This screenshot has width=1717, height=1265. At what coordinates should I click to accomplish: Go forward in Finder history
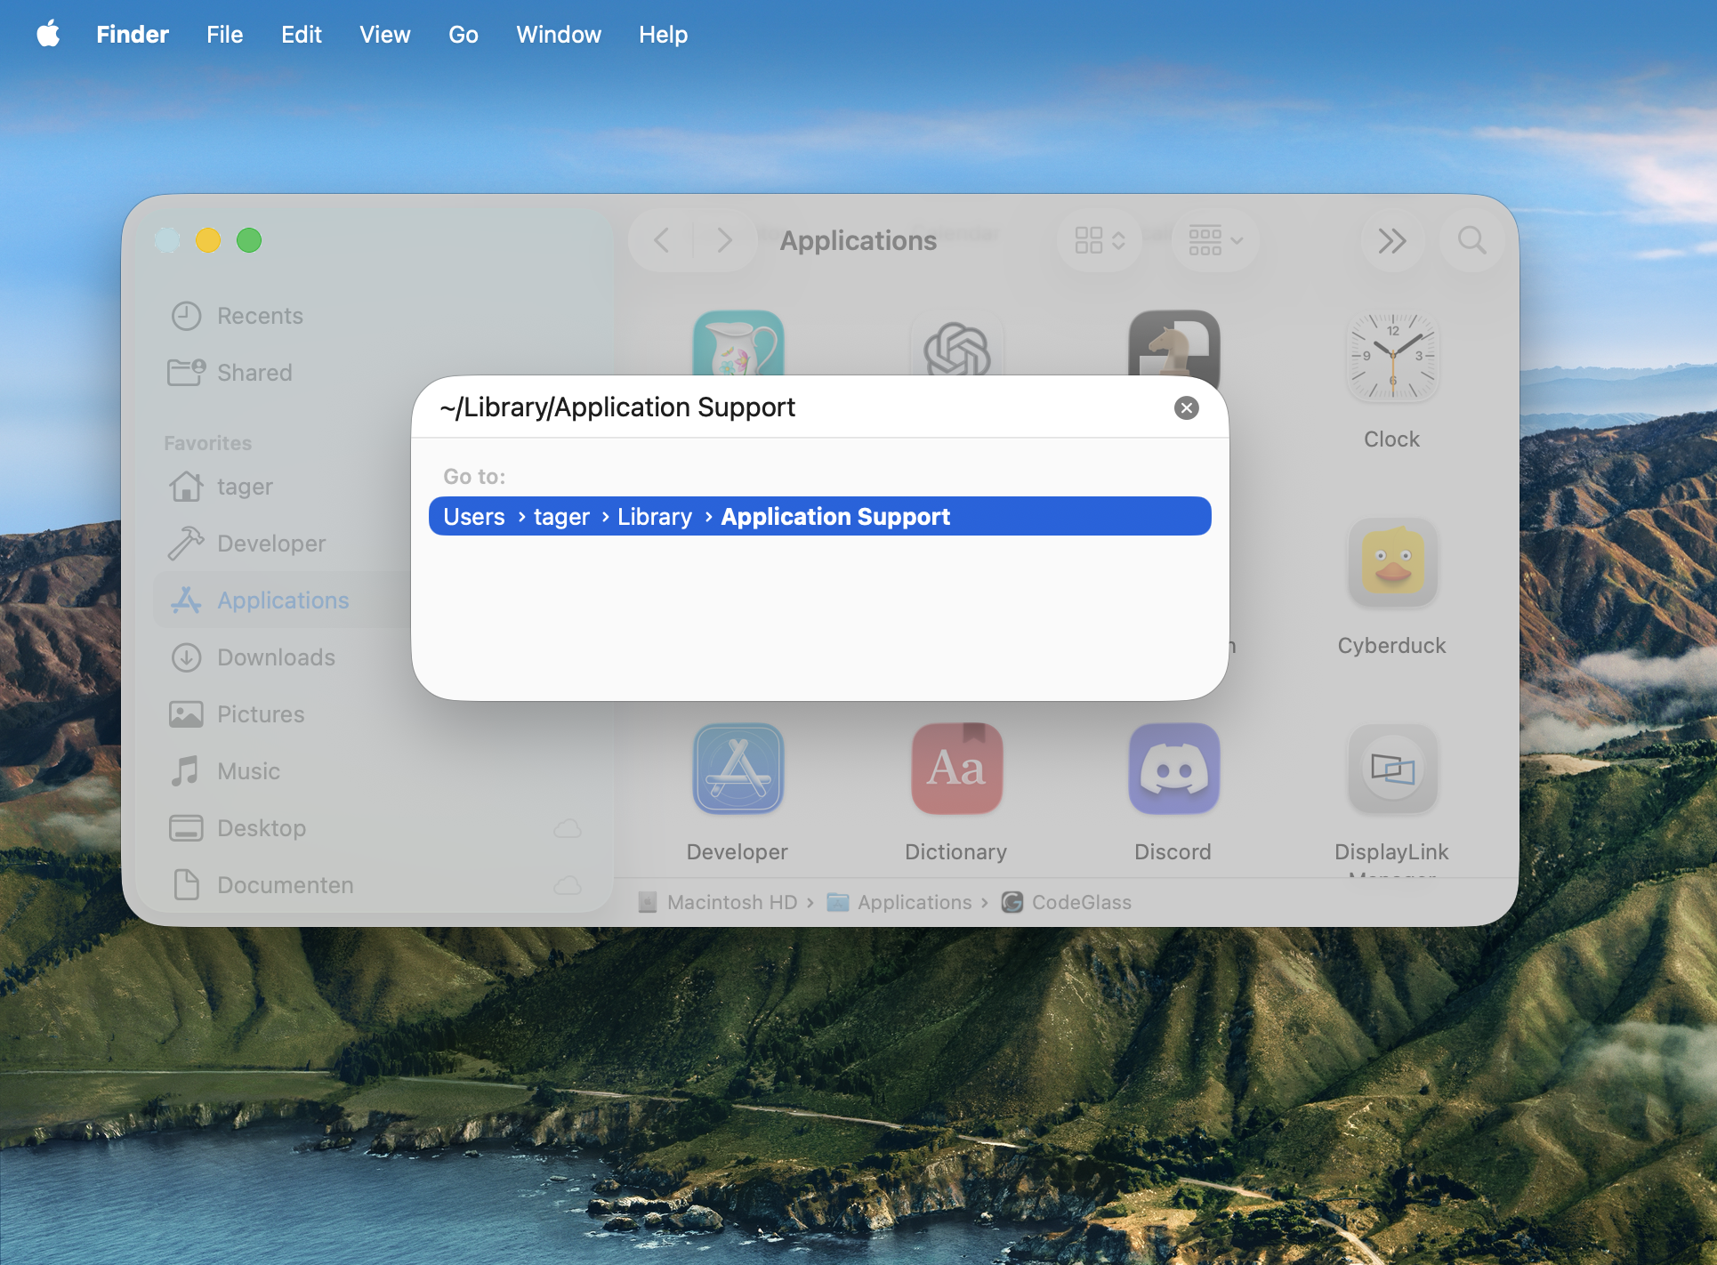pyautogui.click(x=725, y=240)
